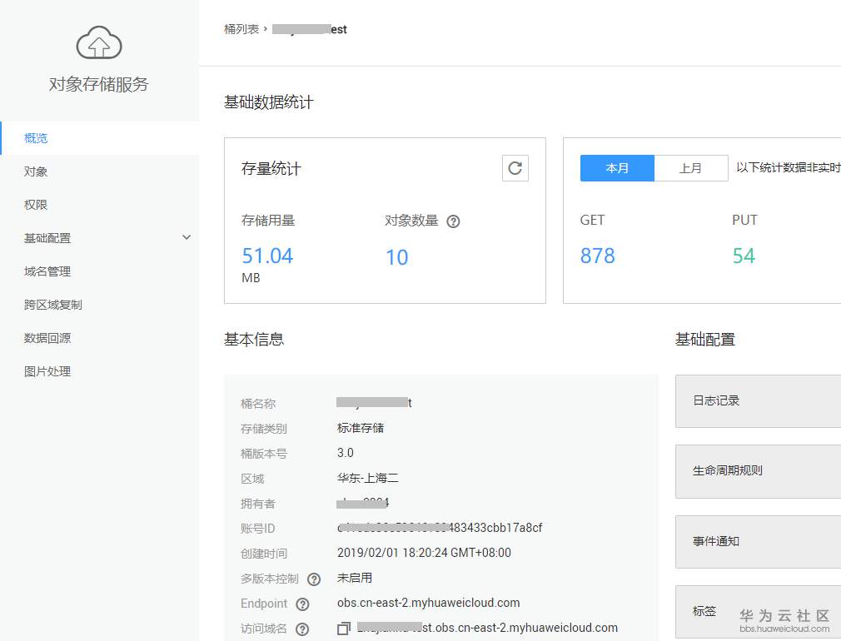Open 跨区域复制 in the sidebar

click(100, 305)
